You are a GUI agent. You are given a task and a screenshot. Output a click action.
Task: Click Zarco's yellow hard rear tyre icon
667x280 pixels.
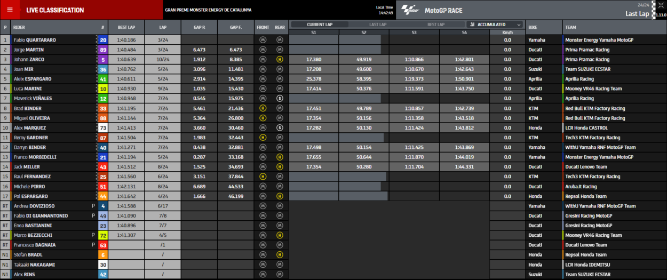280,59
